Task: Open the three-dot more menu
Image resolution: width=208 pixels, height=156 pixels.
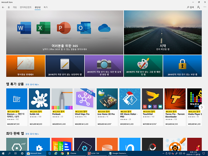Action: pos(205,7)
